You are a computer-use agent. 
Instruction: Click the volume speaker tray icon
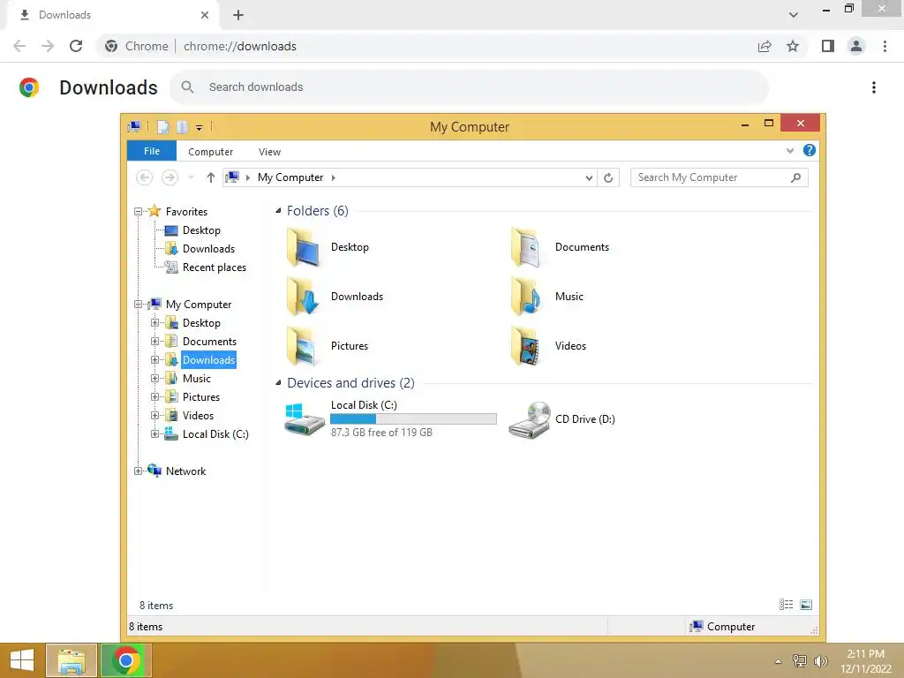[820, 660]
